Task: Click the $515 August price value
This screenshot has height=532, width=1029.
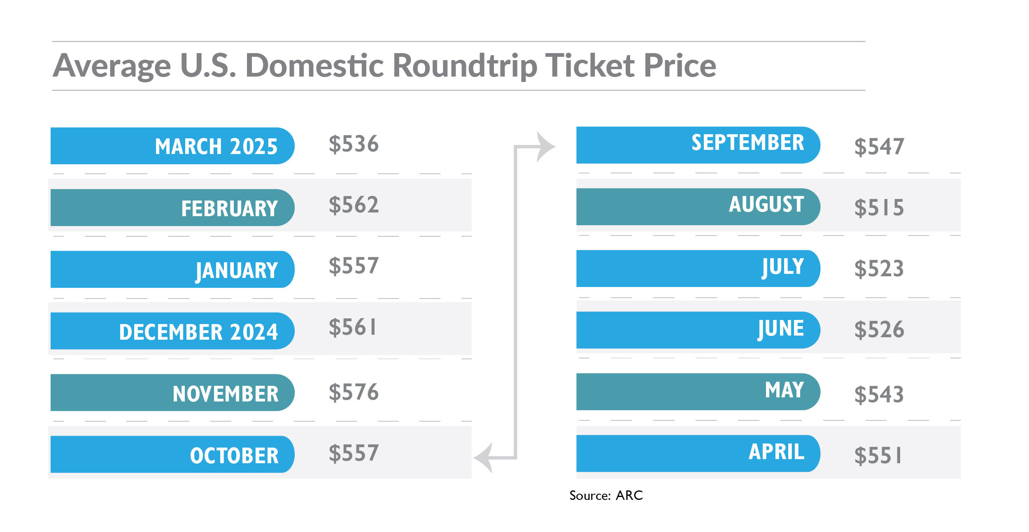Action: [x=879, y=208]
